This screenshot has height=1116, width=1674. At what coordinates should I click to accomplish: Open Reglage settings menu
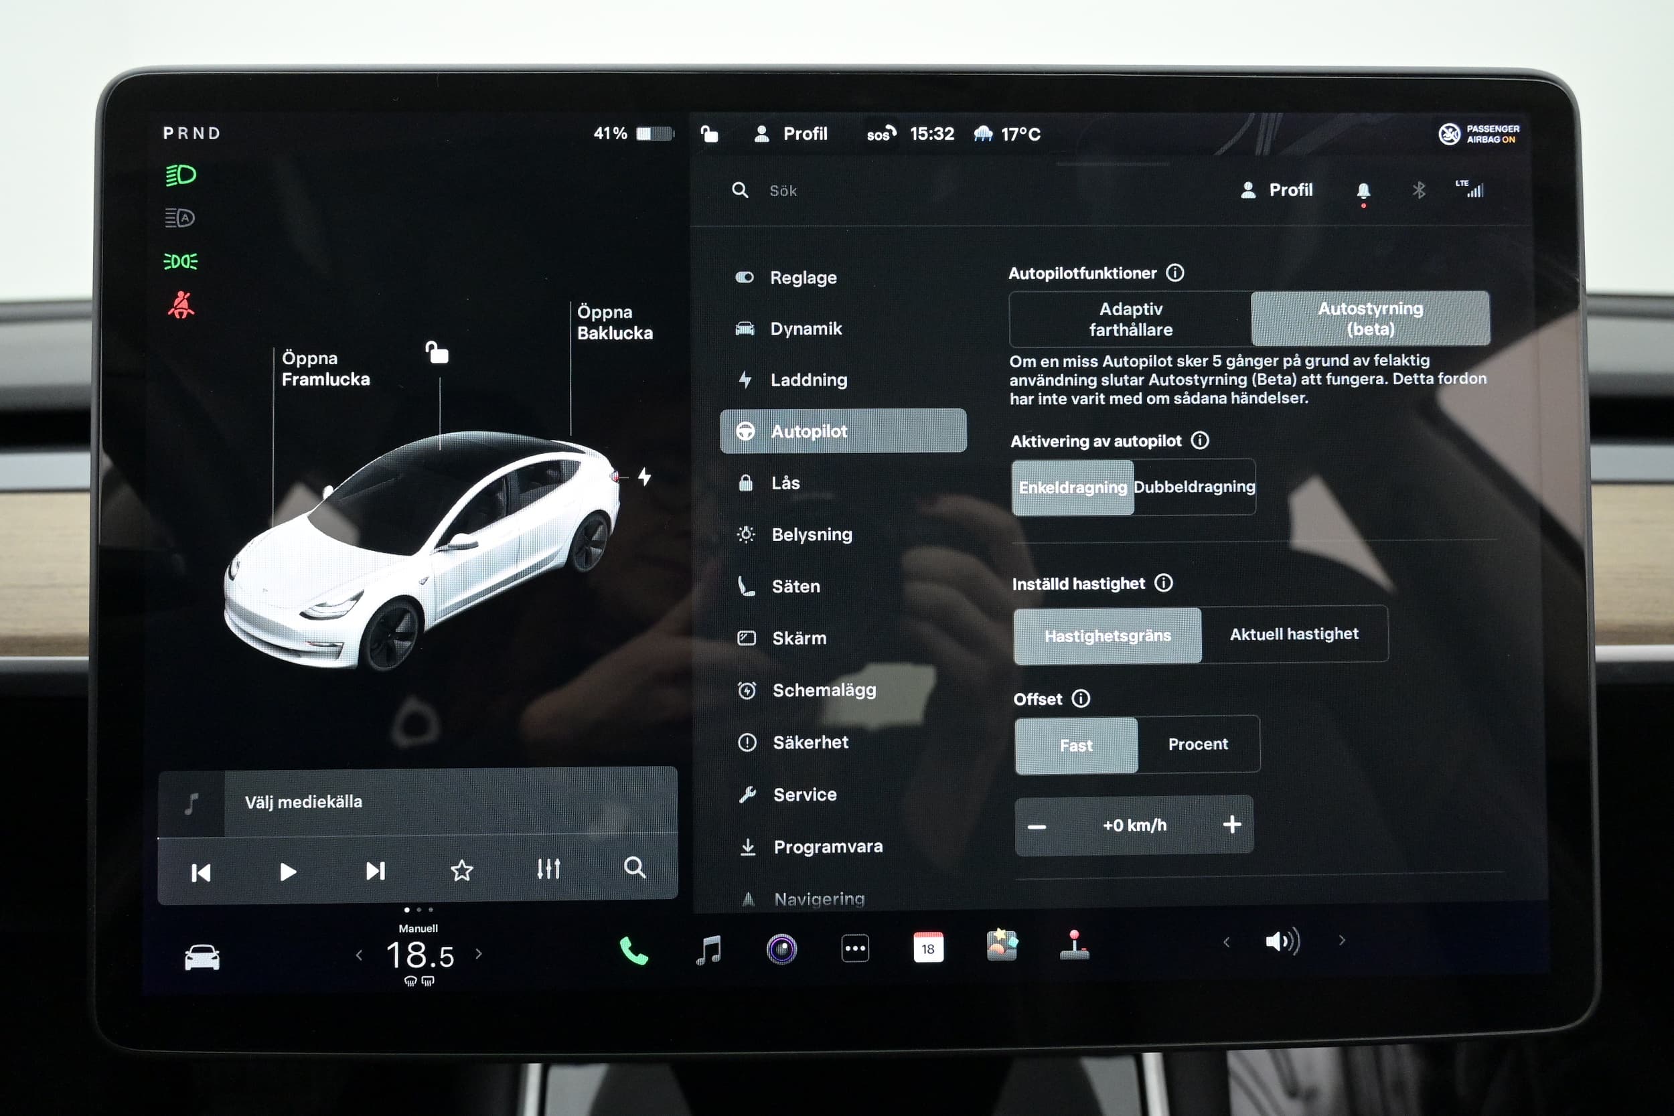coord(843,278)
